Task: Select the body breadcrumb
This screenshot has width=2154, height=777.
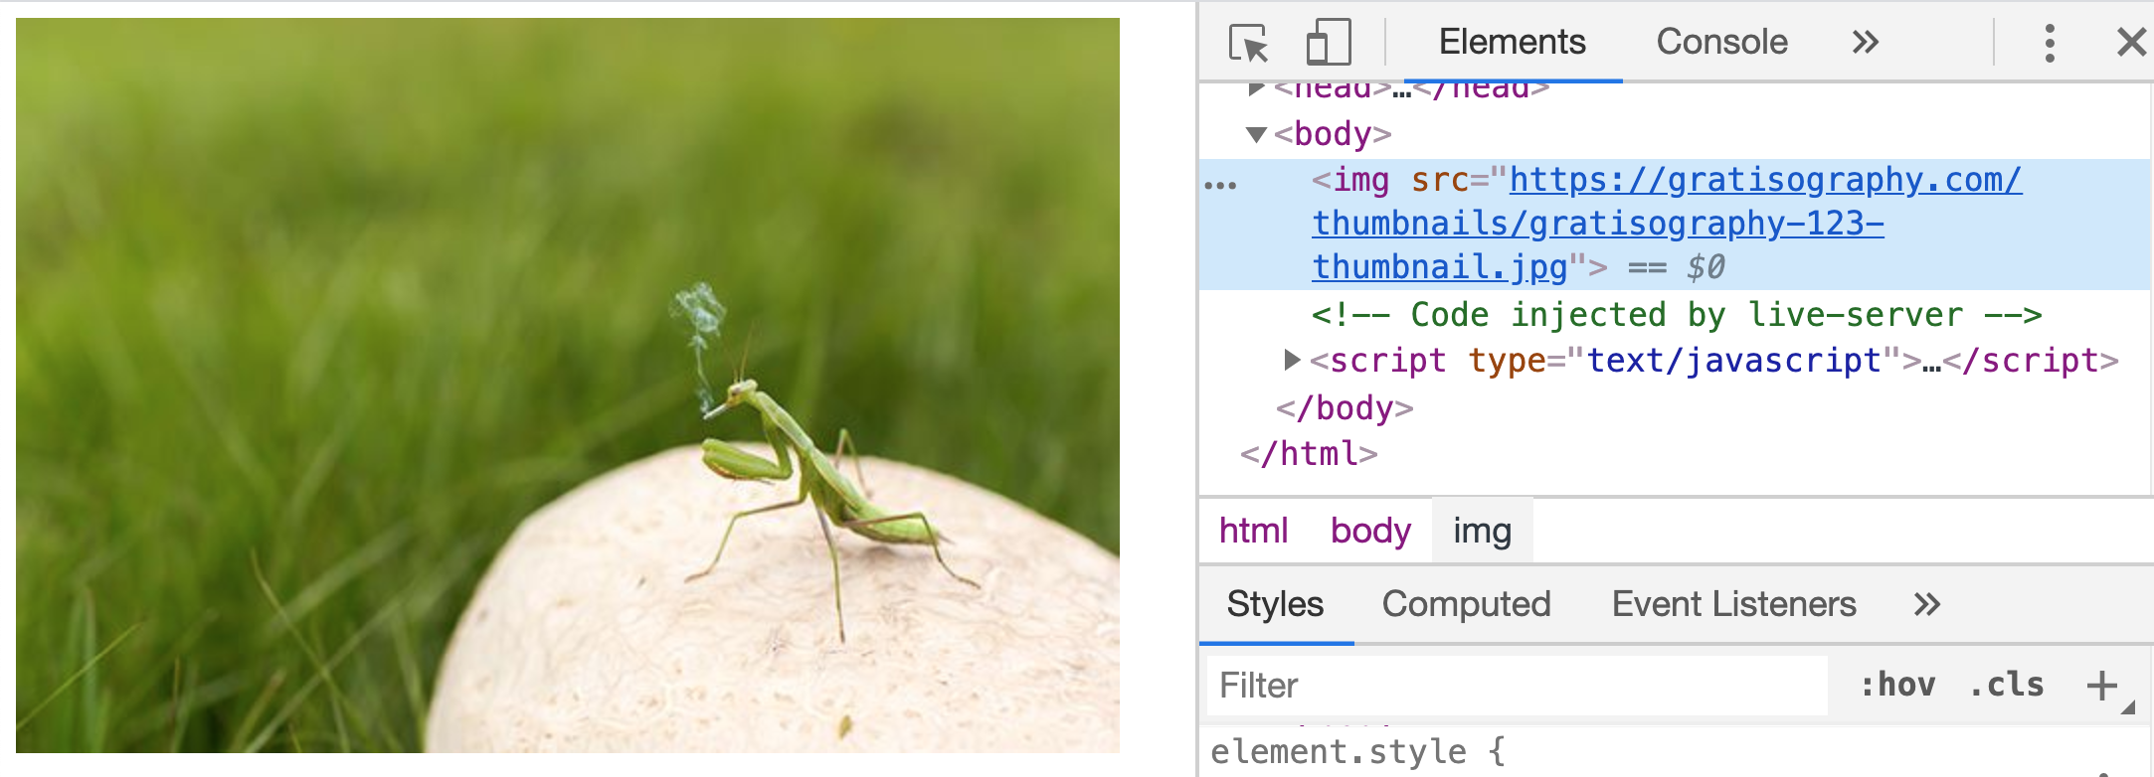Action: pyautogui.click(x=1370, y=531)
